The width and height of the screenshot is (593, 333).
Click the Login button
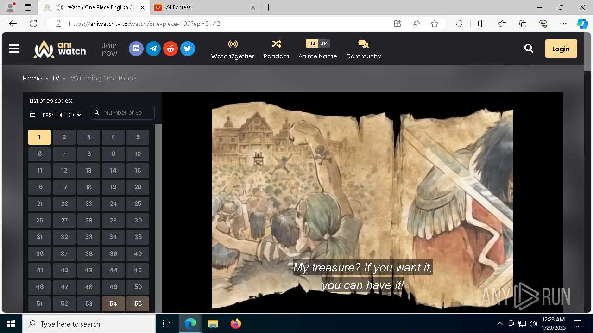pos(561,49)
